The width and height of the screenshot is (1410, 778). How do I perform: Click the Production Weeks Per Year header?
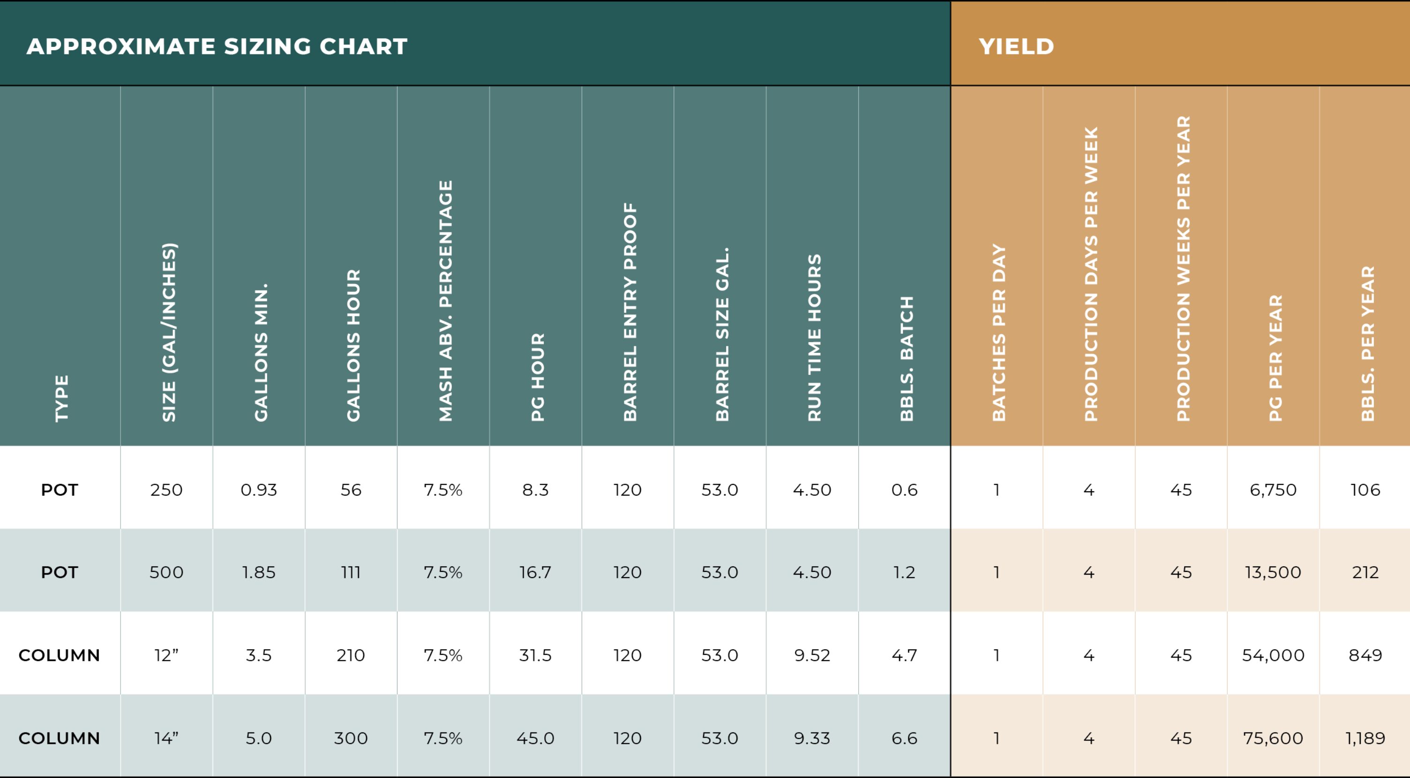[x=1183, y=268]
